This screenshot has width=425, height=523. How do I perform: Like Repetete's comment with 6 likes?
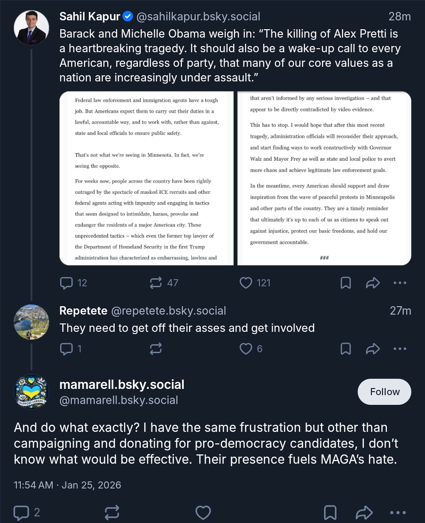[246, 349]
